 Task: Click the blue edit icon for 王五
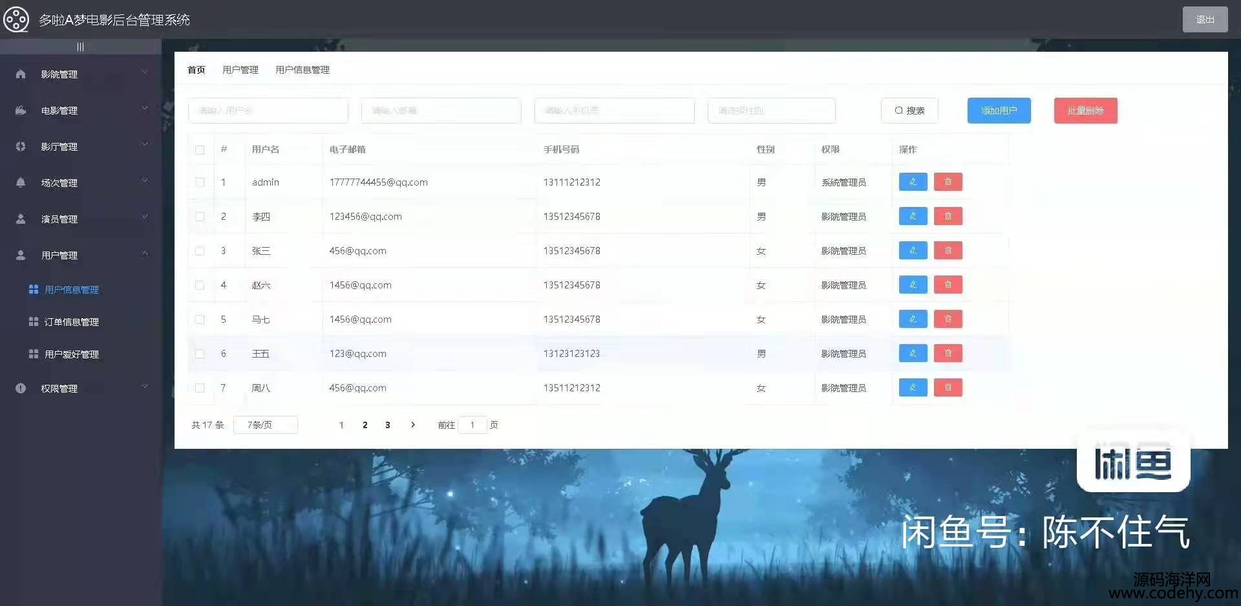coord(913,353)
